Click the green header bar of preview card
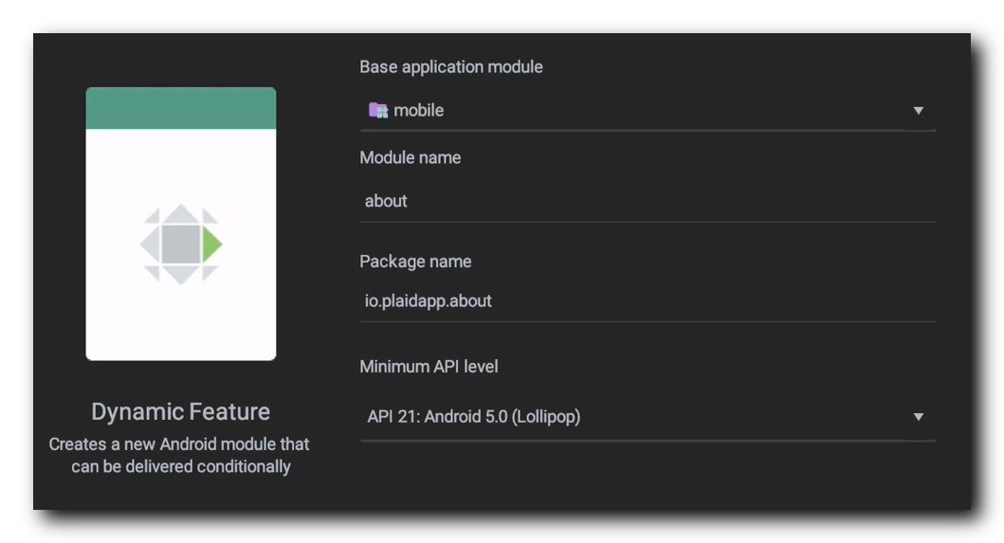The image size is (1004, 543). [x=180, y=108]
